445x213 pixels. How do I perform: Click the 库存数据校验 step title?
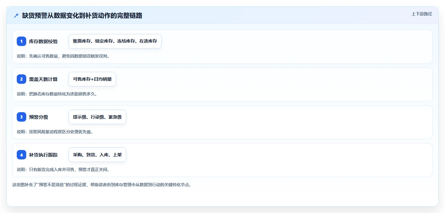43,41
